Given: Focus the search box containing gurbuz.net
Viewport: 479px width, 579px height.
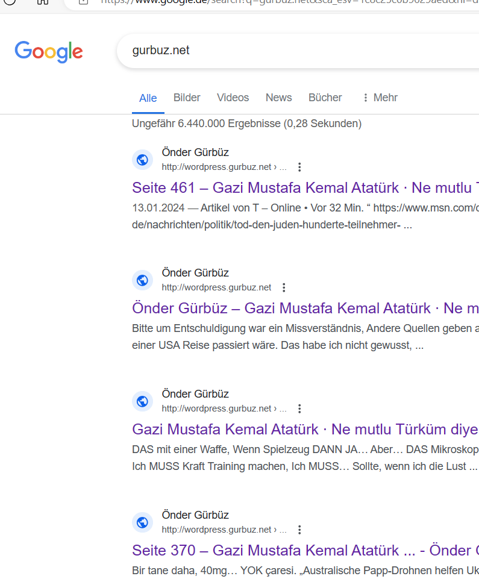Looking at the screenshot, I should pyautogui.click(x=298, y=51).
